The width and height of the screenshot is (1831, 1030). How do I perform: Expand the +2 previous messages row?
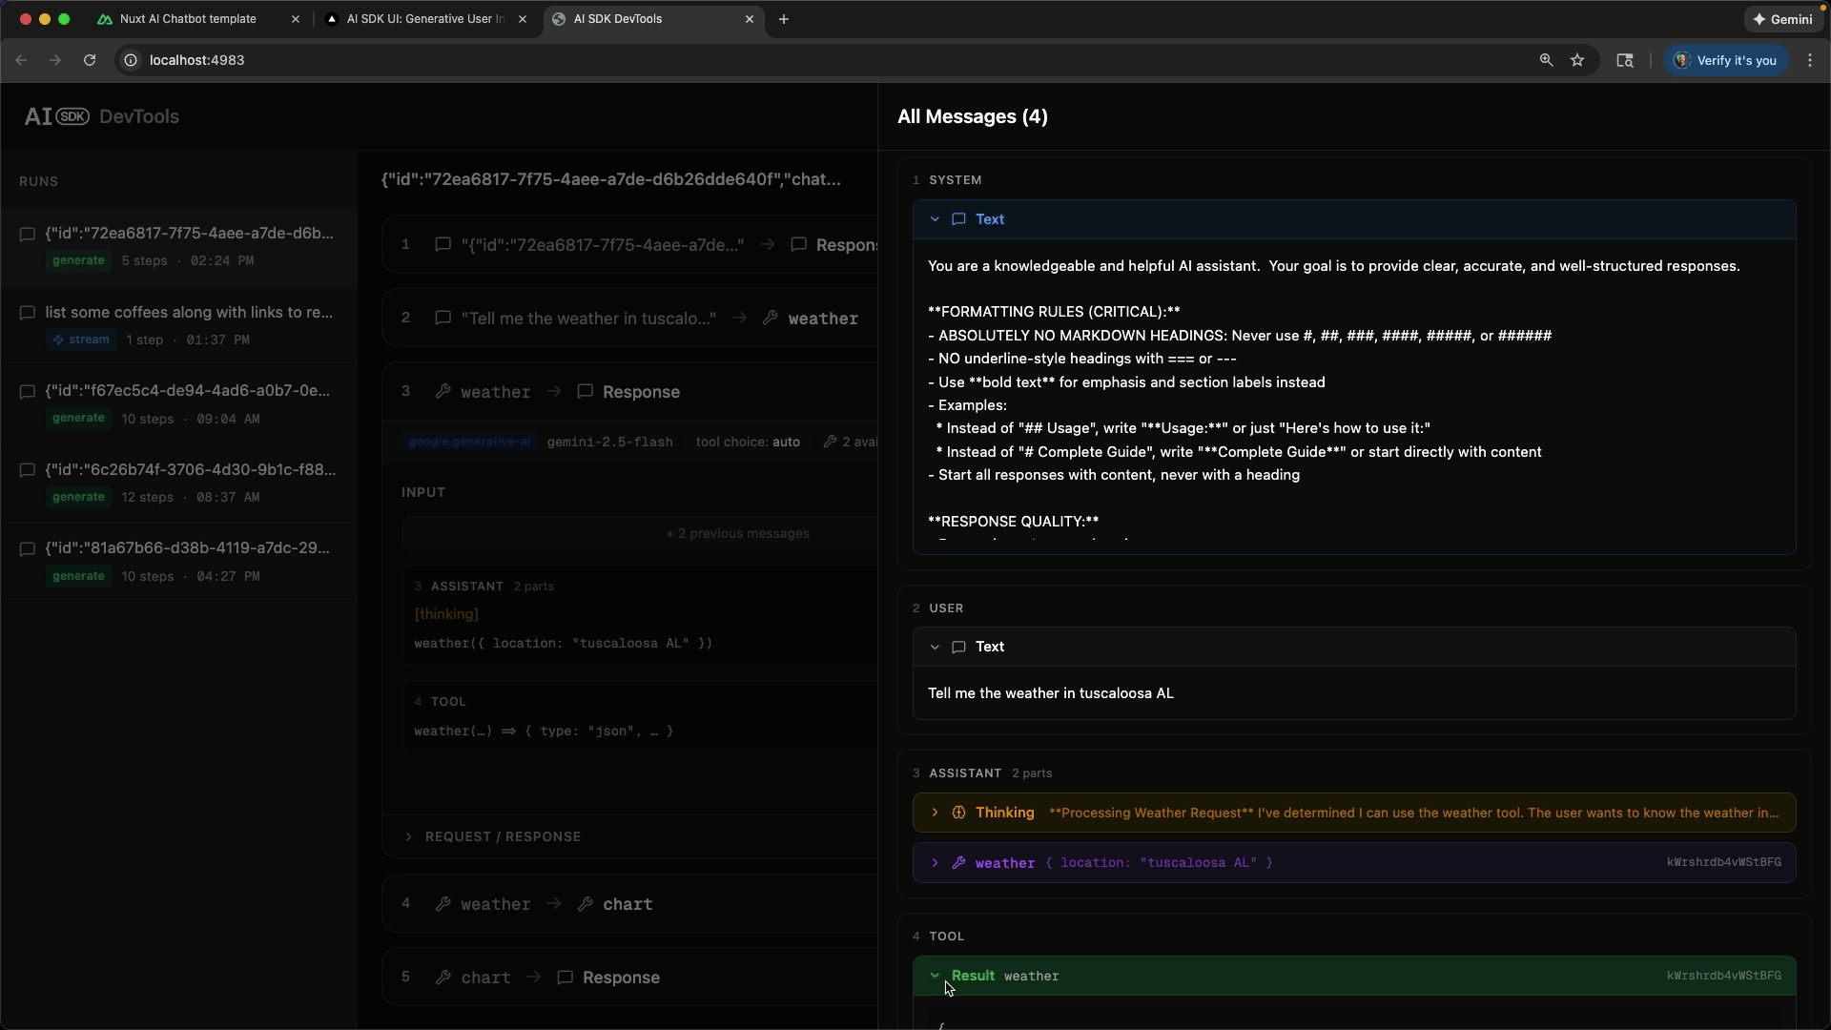coord(639,533)
